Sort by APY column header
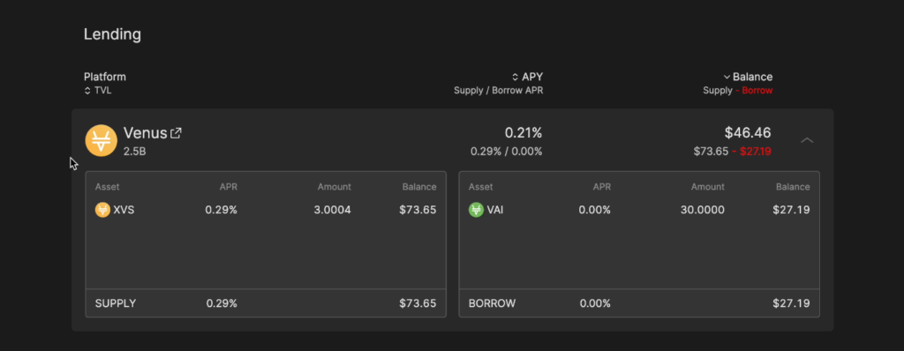The image size is (904, 351). pos(528,77)
